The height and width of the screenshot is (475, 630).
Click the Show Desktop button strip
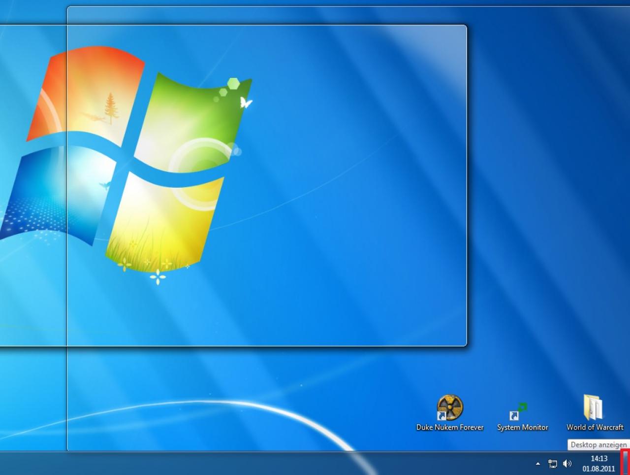tap(625, 463)
